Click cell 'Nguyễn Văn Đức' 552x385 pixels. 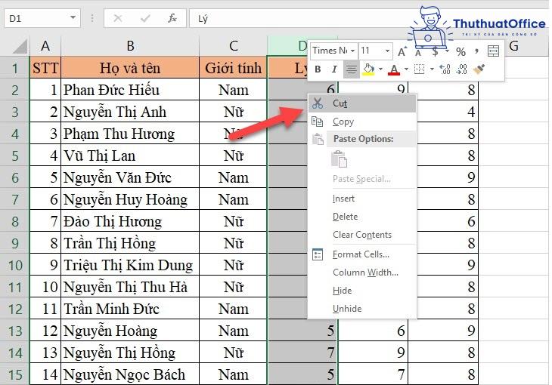130,177
